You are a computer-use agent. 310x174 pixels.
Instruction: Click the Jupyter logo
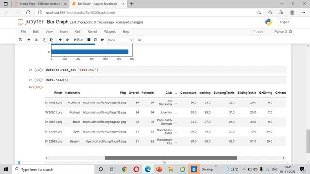tap(31, 22)
